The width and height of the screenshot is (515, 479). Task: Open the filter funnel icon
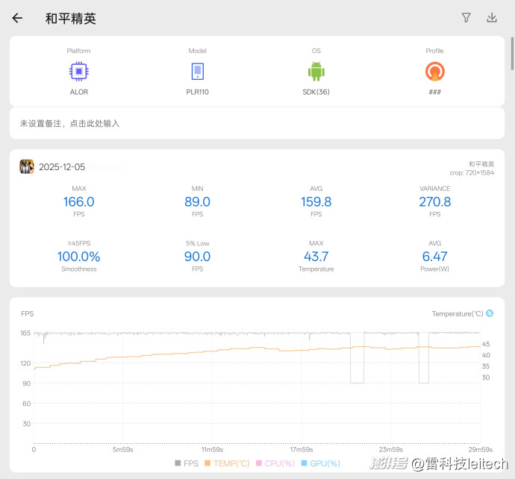tap(466, 18)
